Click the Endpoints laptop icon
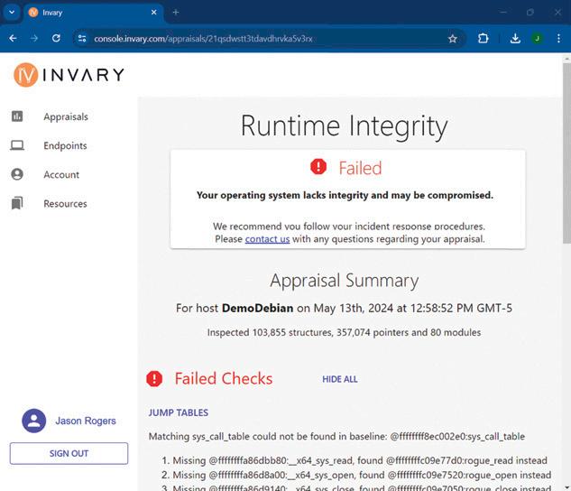 [17, 145]
